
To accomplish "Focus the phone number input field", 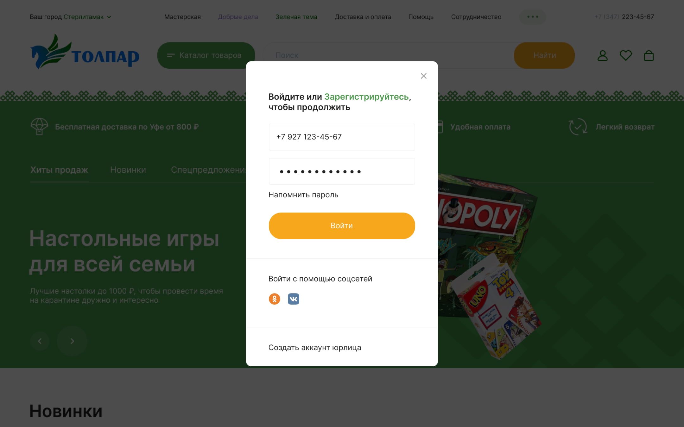I will click(x=342, y=137).
